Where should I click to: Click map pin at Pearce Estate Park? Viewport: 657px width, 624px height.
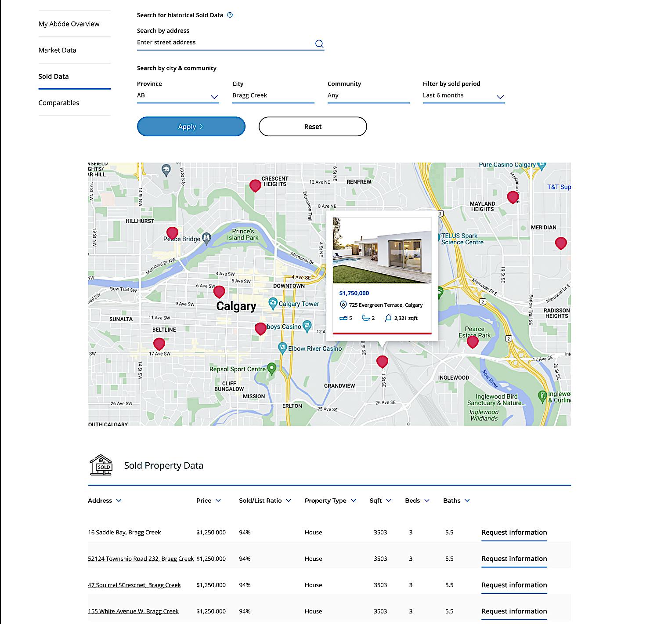[x=473, y=341]
